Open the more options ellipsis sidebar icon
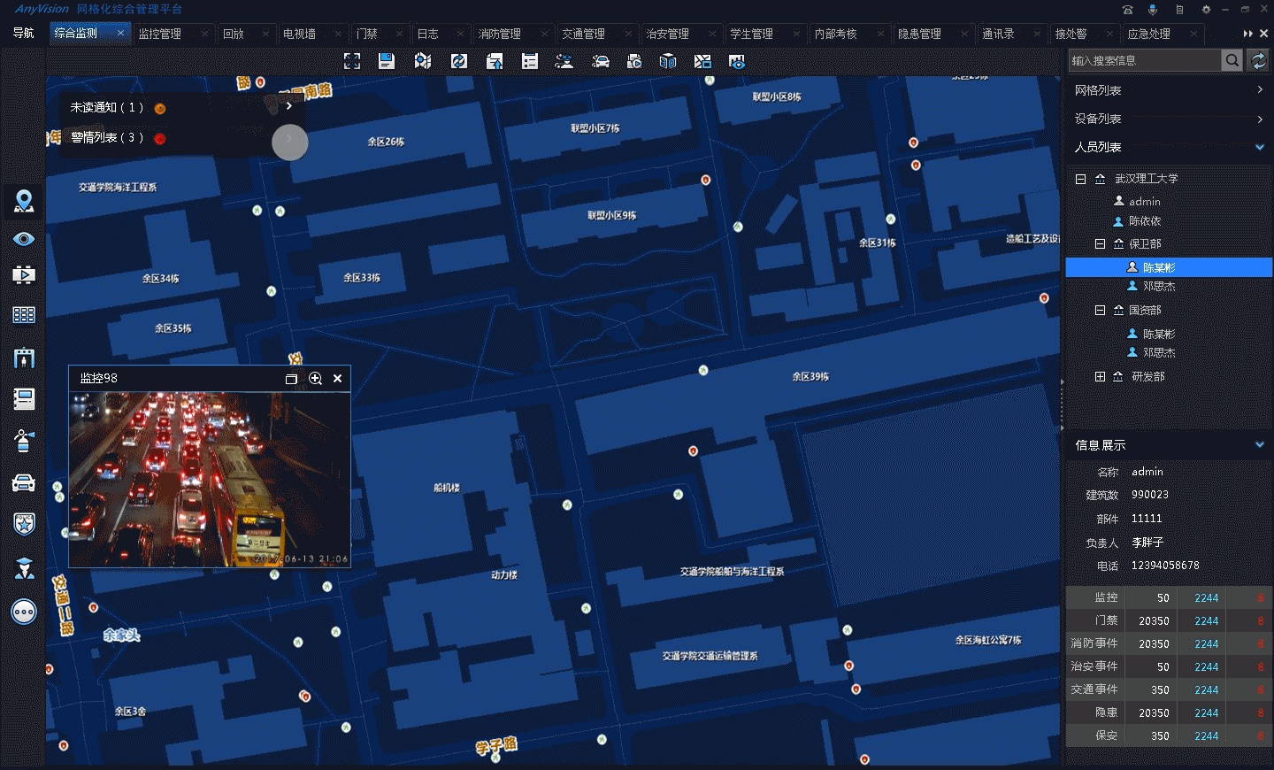This screenshot has width=1274, height=770. pos(24,612)
